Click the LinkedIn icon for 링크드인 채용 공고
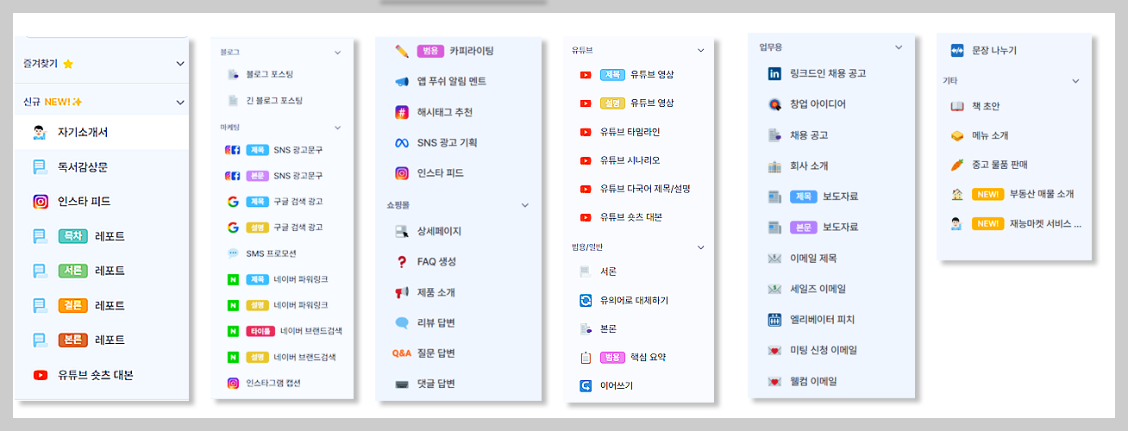 774,74
